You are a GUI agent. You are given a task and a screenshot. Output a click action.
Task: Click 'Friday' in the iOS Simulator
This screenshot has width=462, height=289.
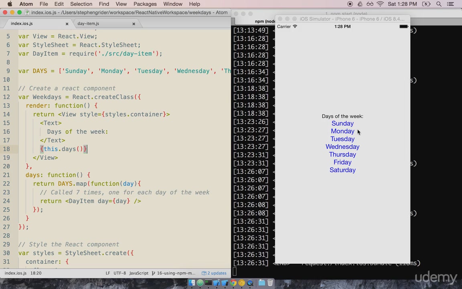pyautogui.click(x=342, y=162)
